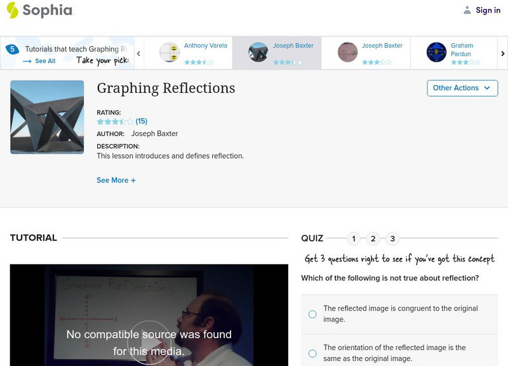
Task: Click the Graphing Reflections sculpture image
Action: point(47,117)
